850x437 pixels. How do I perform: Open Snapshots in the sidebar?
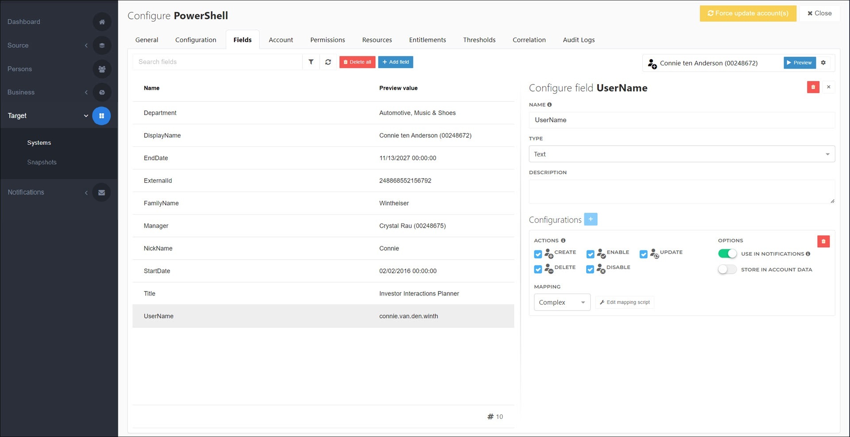pos(42,162)
